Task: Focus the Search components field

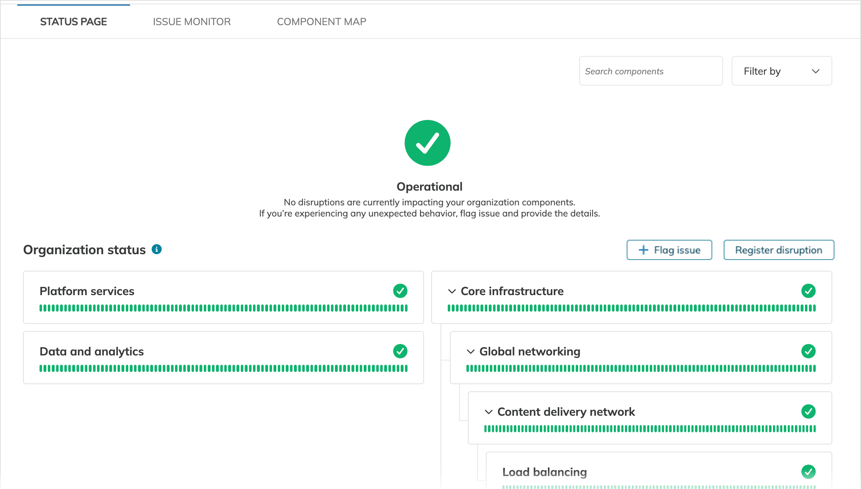Action: click(x=651, y=71)
